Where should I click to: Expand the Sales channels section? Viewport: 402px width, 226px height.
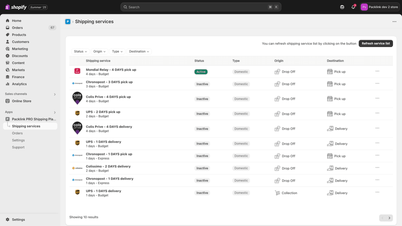55,94
